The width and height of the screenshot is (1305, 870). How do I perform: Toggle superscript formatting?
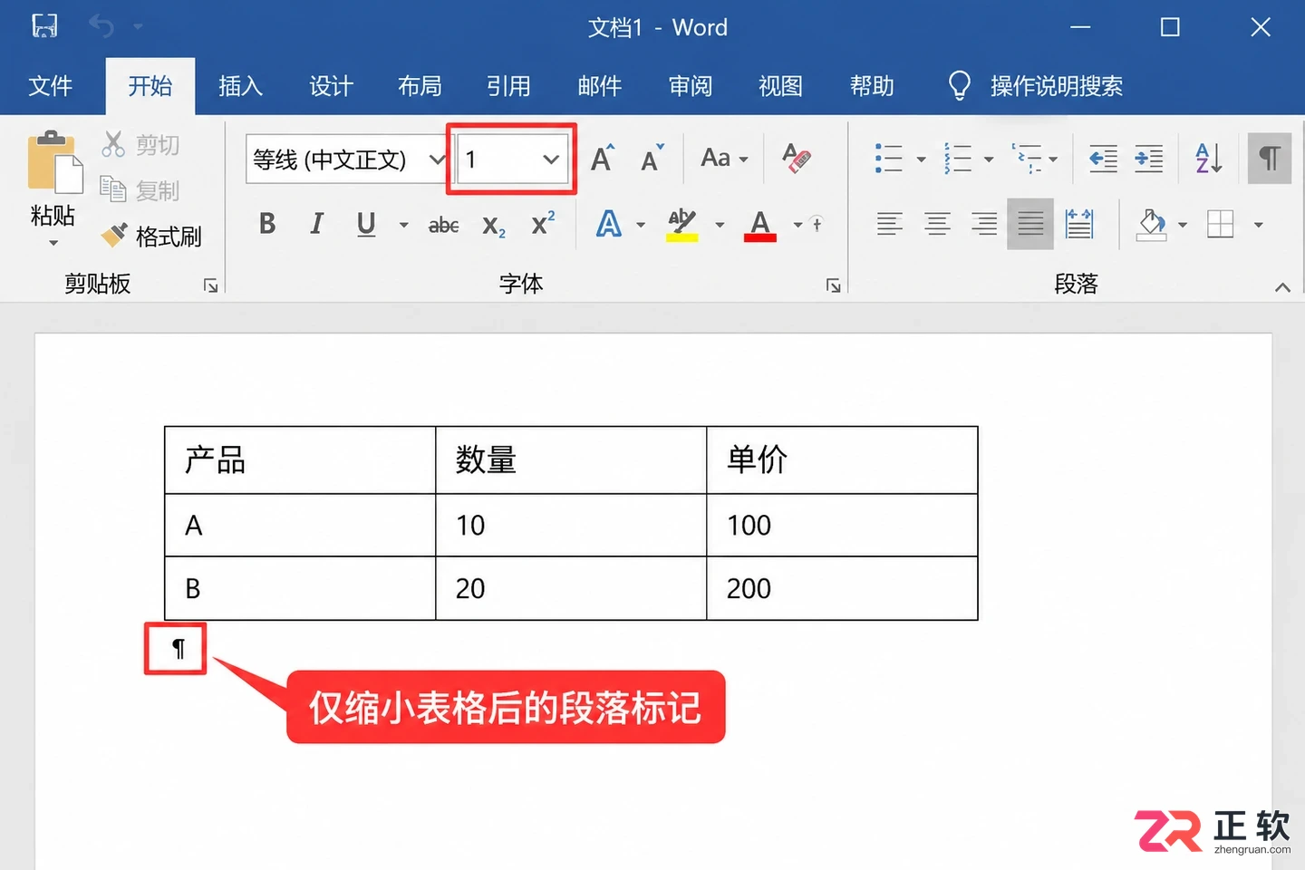pos(544,223)
